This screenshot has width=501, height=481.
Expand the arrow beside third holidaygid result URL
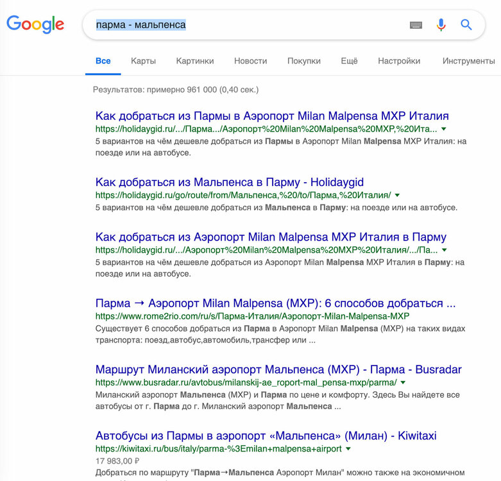coord(444,249)
